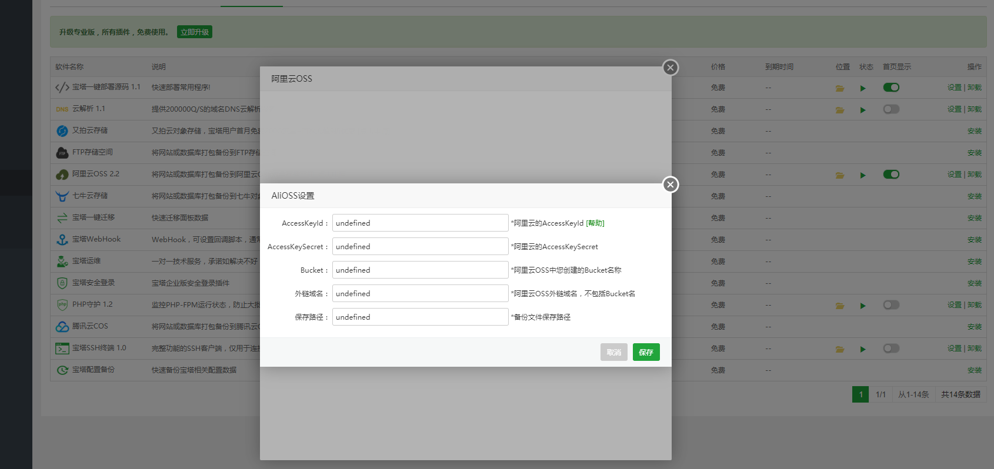
Task: Click play status icon for 宝塔一键部署源码
Action: [863, 89]
